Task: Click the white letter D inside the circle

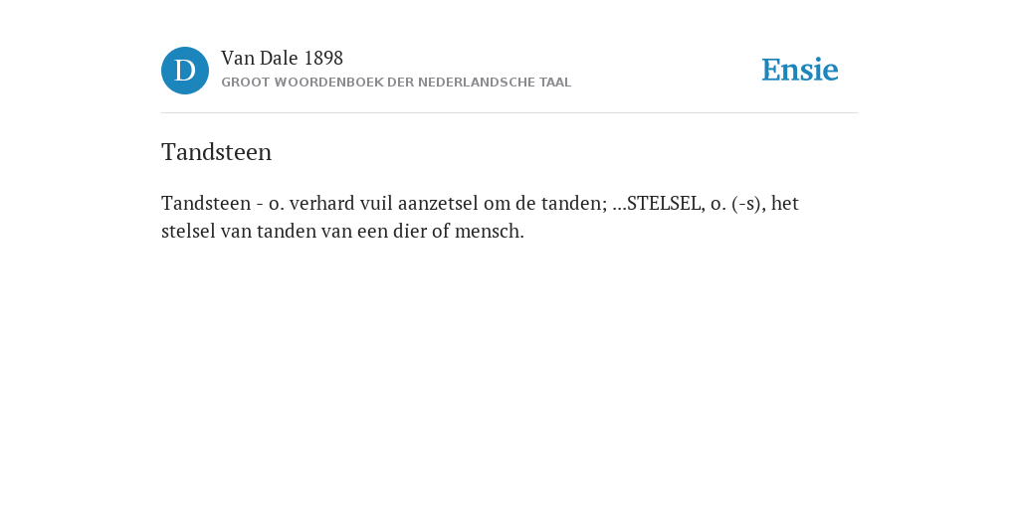Action: tap(185, 71)
